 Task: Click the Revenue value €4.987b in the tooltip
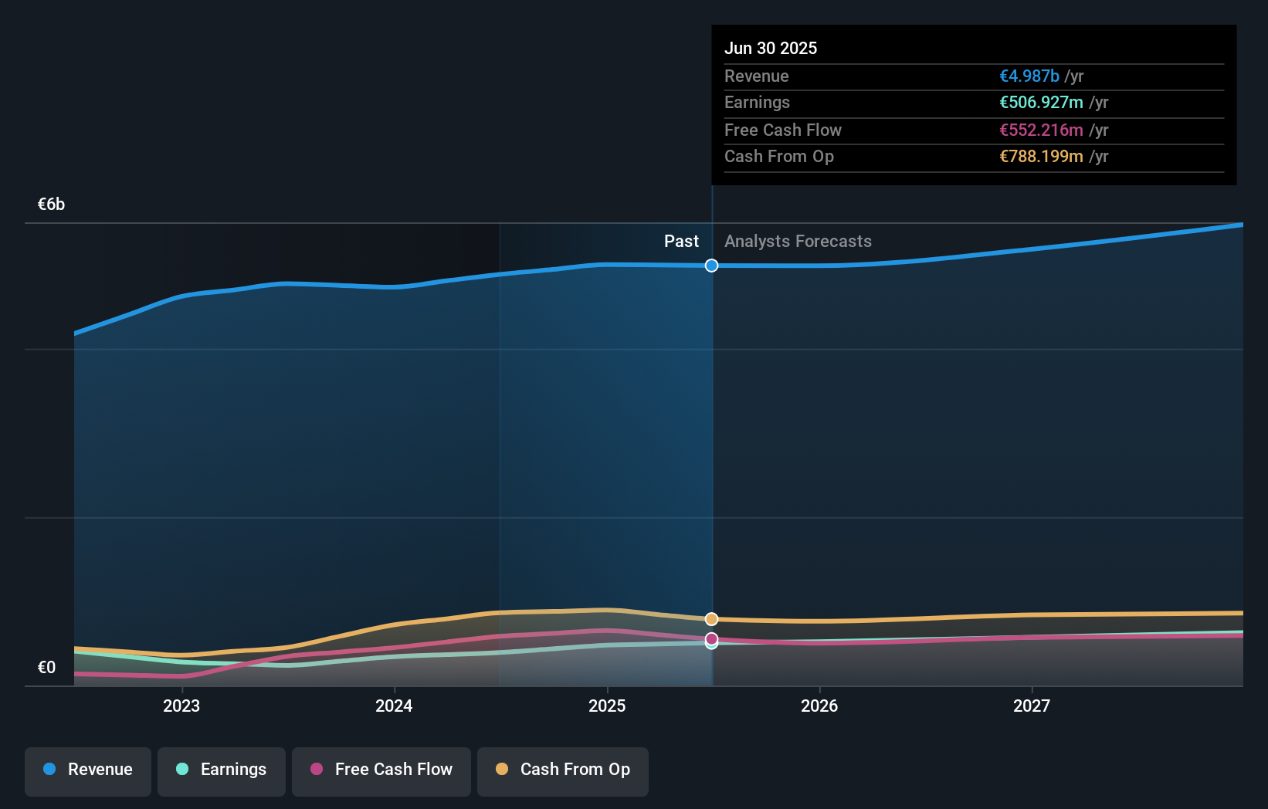pyautogui.click(x=1029, y=76)
